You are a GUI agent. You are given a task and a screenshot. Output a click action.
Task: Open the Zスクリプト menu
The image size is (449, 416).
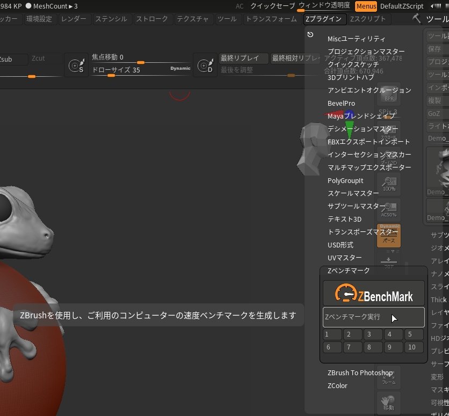click(x=370, y=19)
